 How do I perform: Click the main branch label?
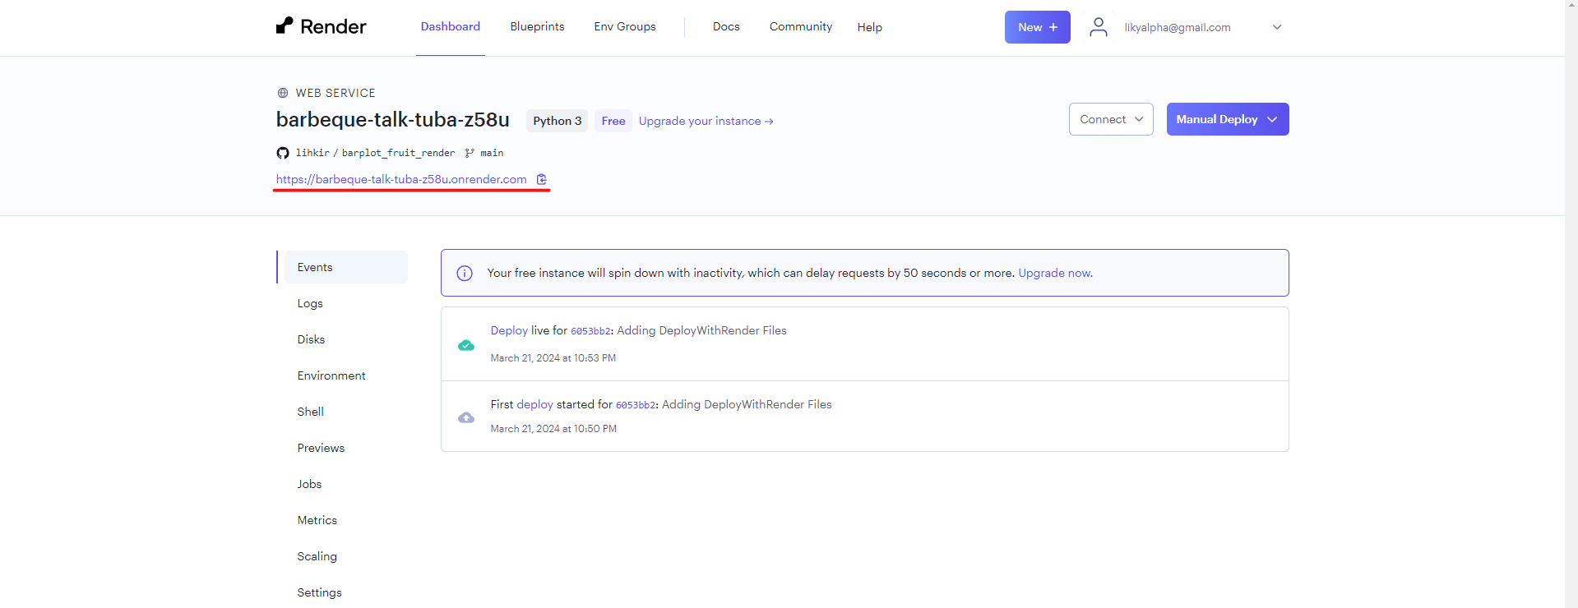(492, 153)
